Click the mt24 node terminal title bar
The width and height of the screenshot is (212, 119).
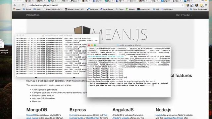[x=129, y=45]
